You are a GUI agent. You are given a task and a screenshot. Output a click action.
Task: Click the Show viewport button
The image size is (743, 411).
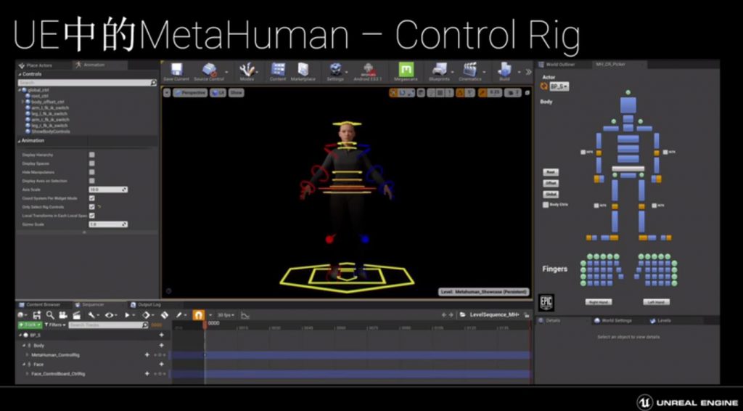pyautogui.click(x=236, y=92)
